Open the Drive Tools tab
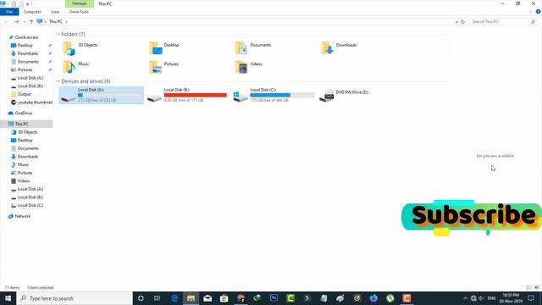 (x=79, y=12)
